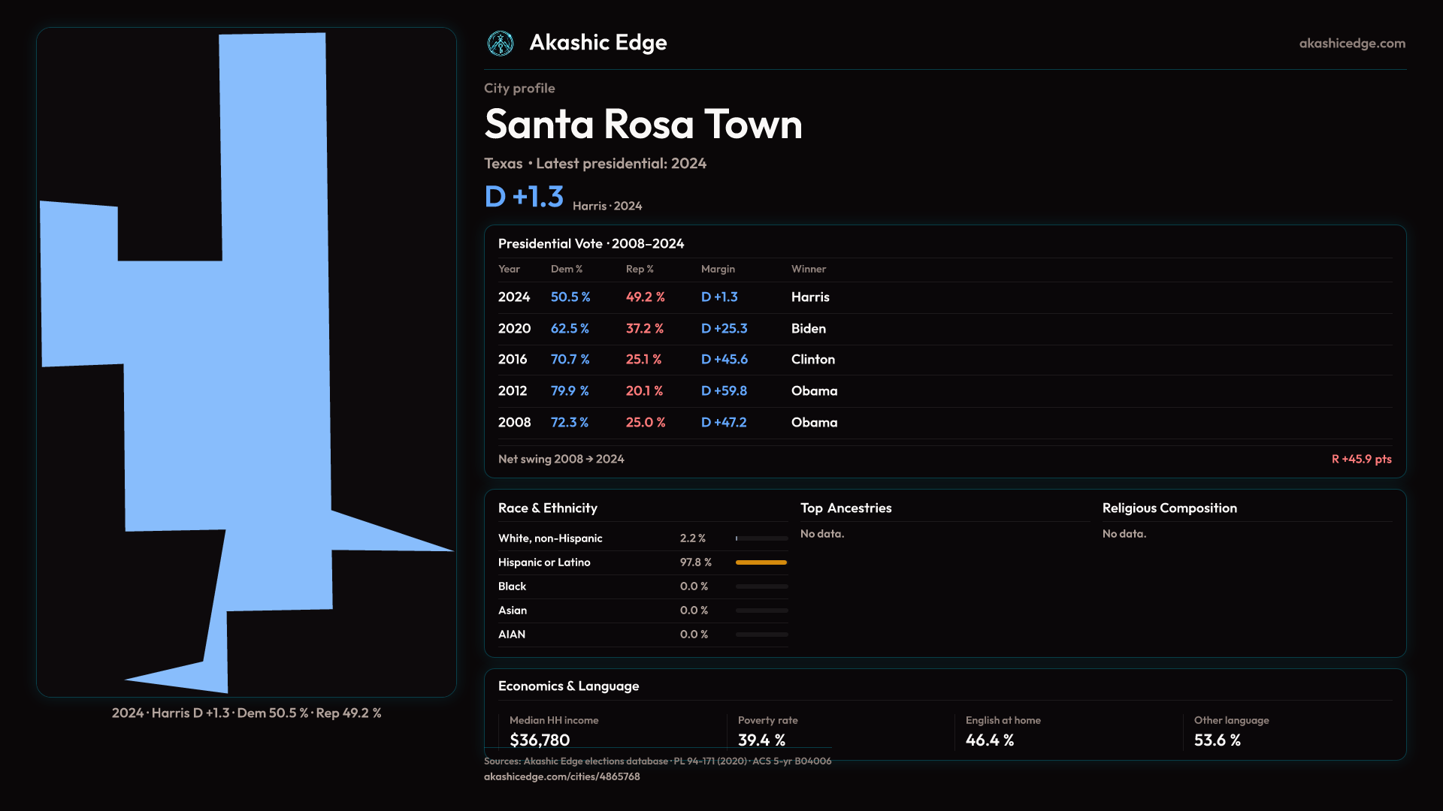Click the Other language 53.6 % stat

pos(1217,740)
